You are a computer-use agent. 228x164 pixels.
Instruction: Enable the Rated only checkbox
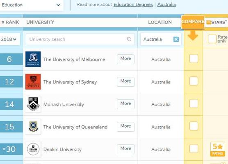click(212, 39)
